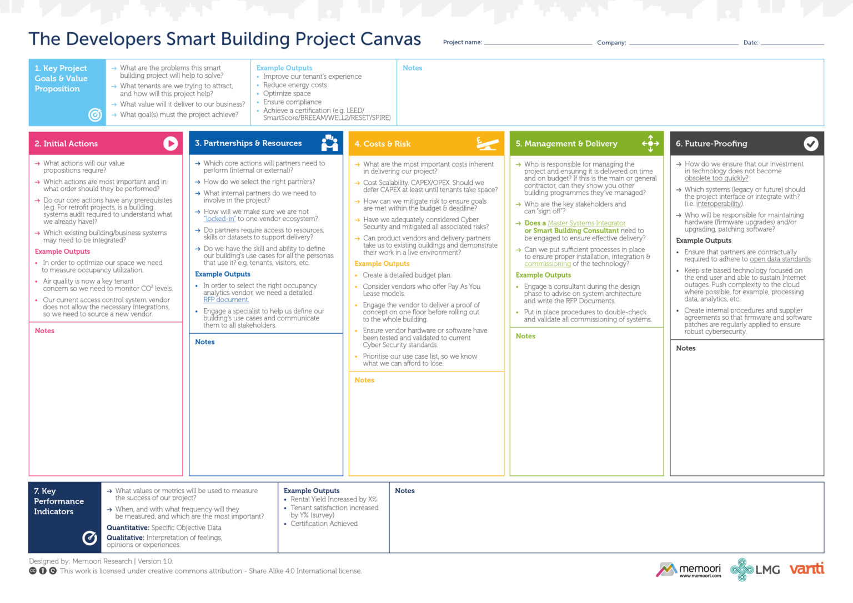Select the play icon on Initial Actions header
This screenshot has width=853, height=603.
click(171, 143)
